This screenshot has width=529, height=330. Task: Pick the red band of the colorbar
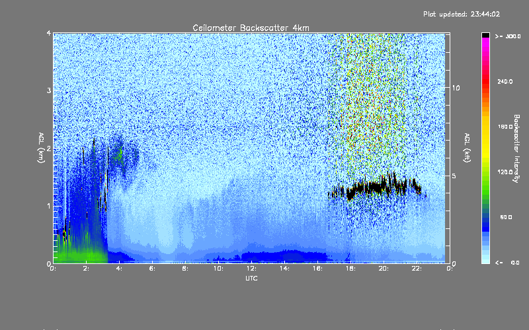(x=485, y=81)
